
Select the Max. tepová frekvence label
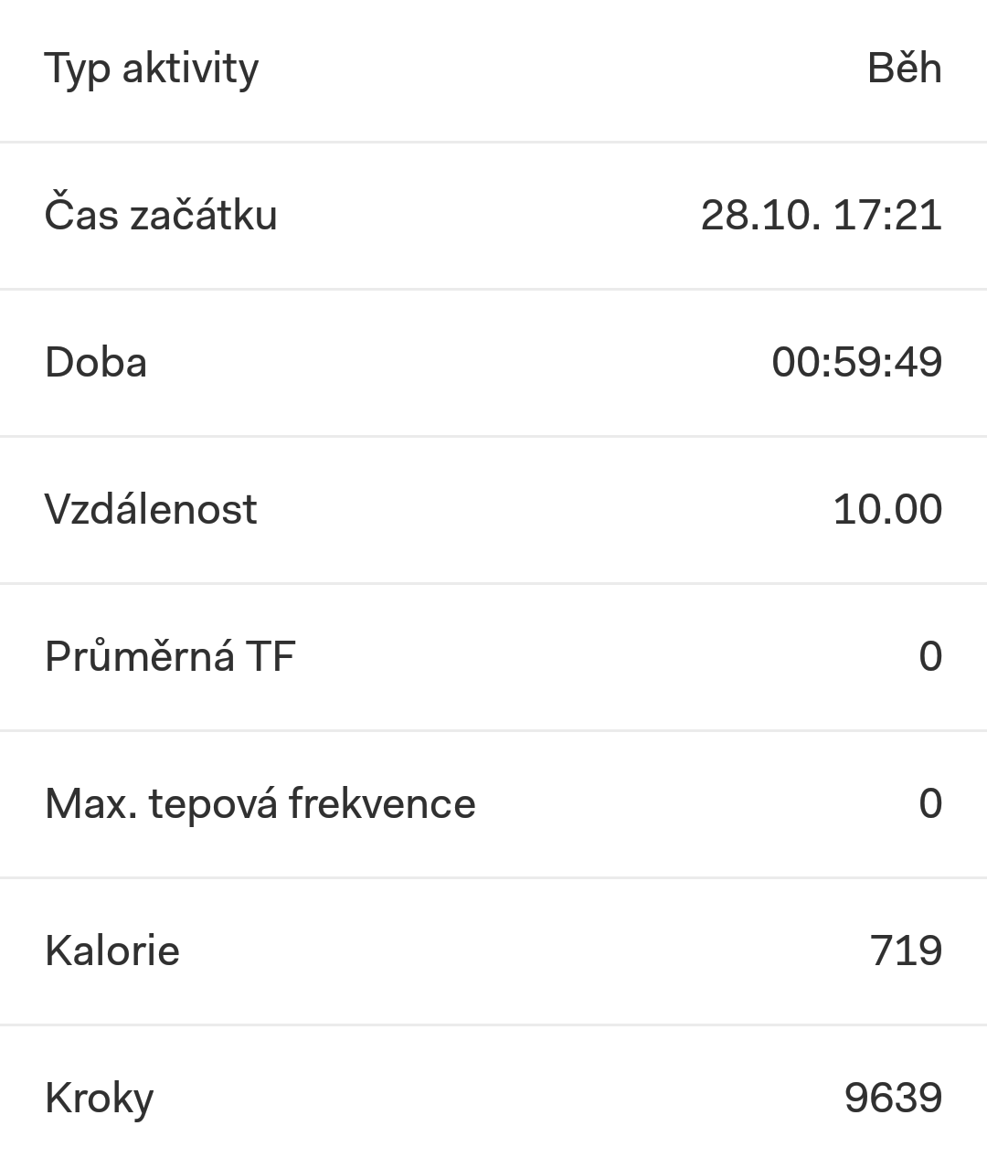click(260, 804)
